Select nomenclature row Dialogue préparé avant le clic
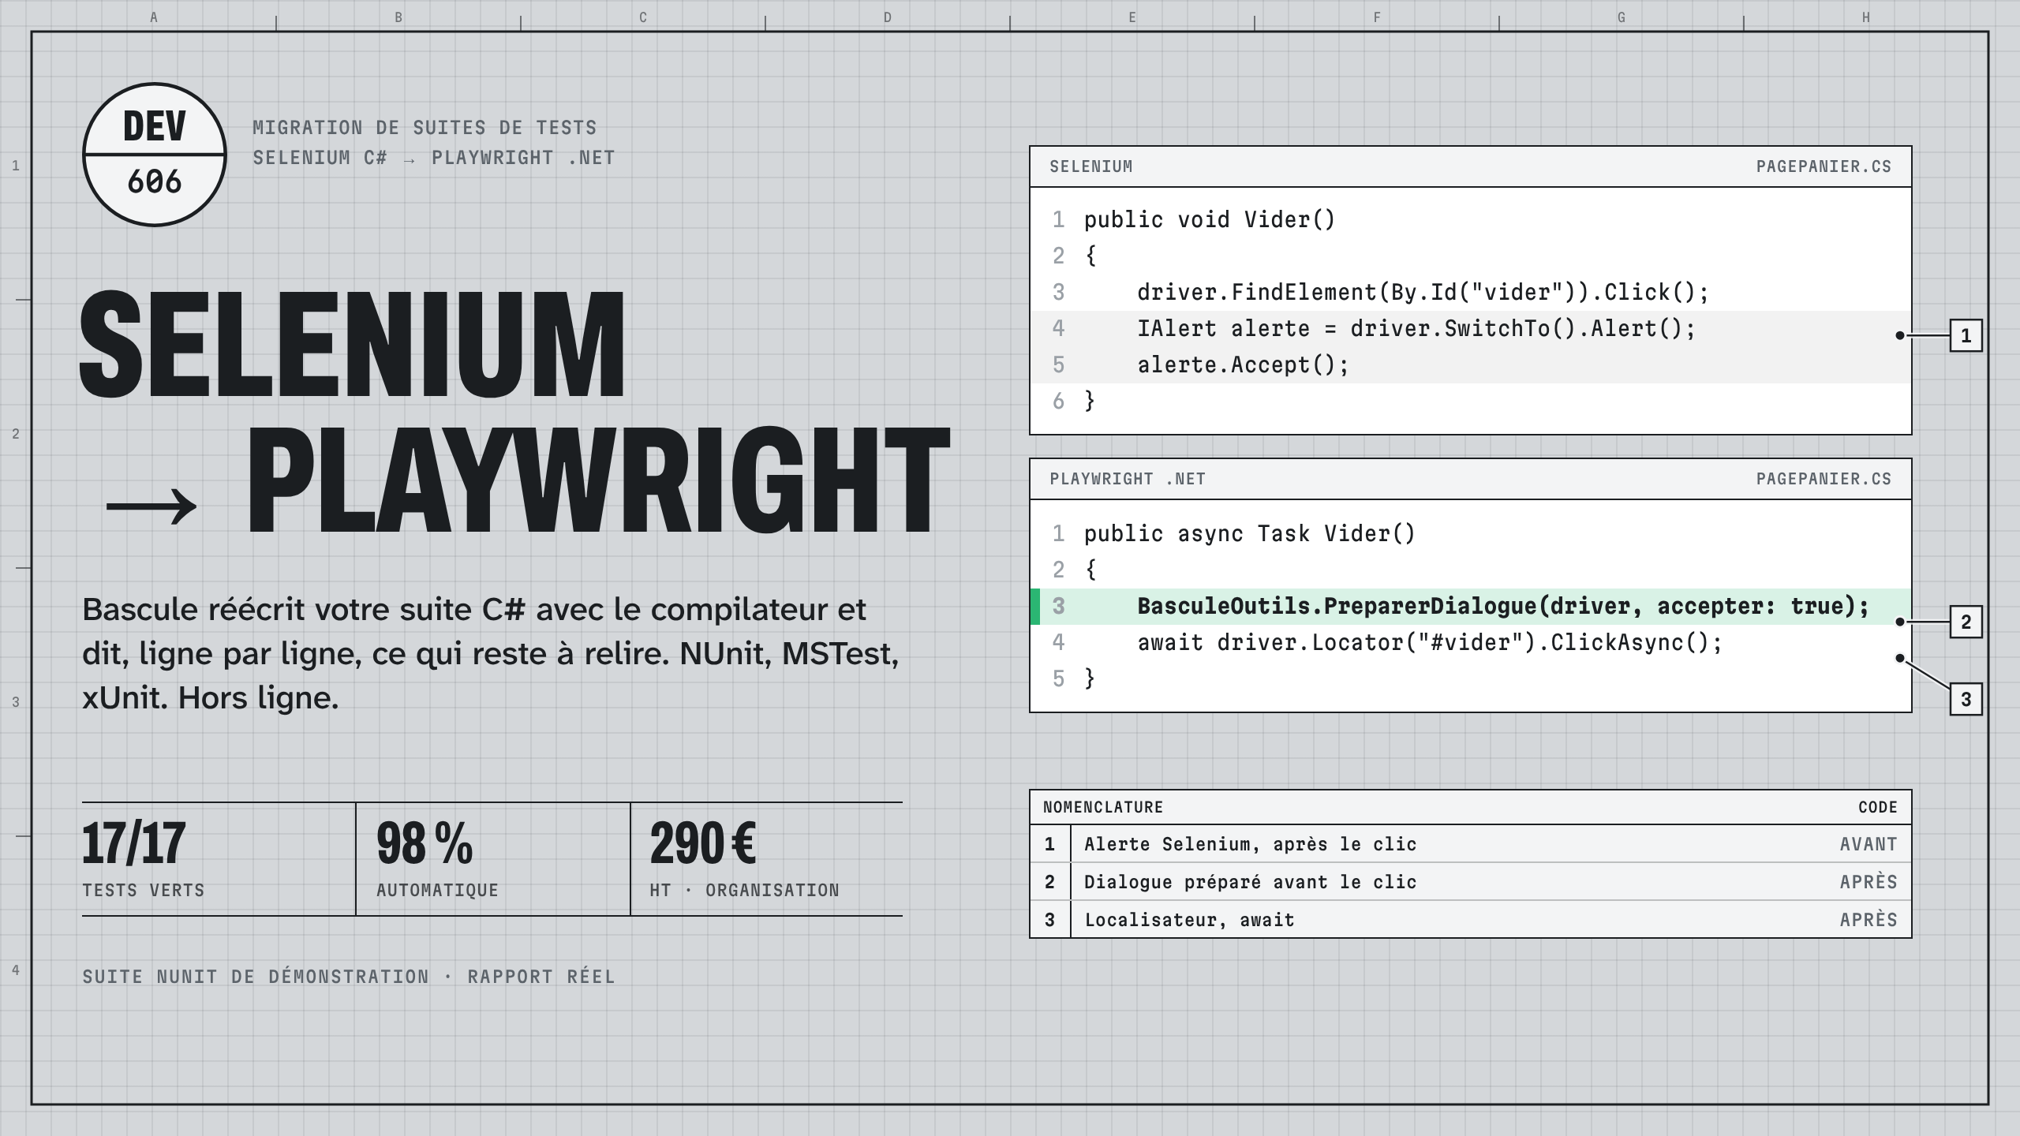Viewport: 2020px width, 1136px height. click(x=1471, y=882)
